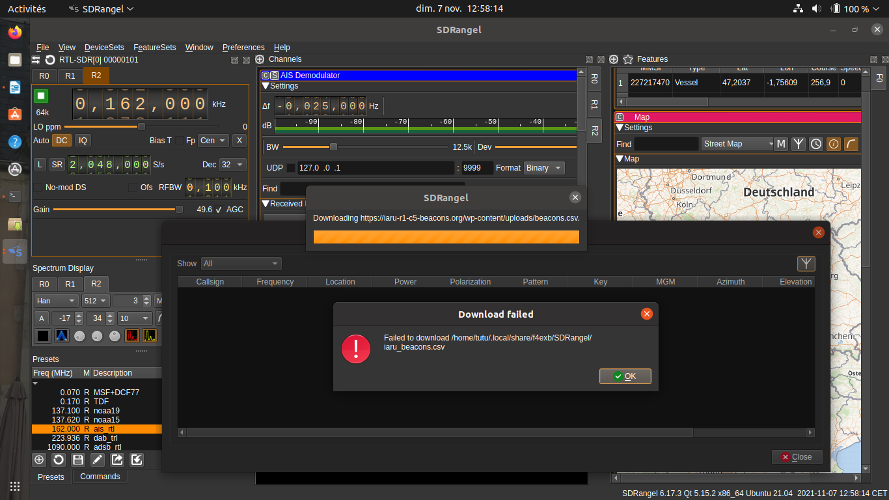Stop acquisition with the green square button
889x500 pixels.
click(41, 96)
